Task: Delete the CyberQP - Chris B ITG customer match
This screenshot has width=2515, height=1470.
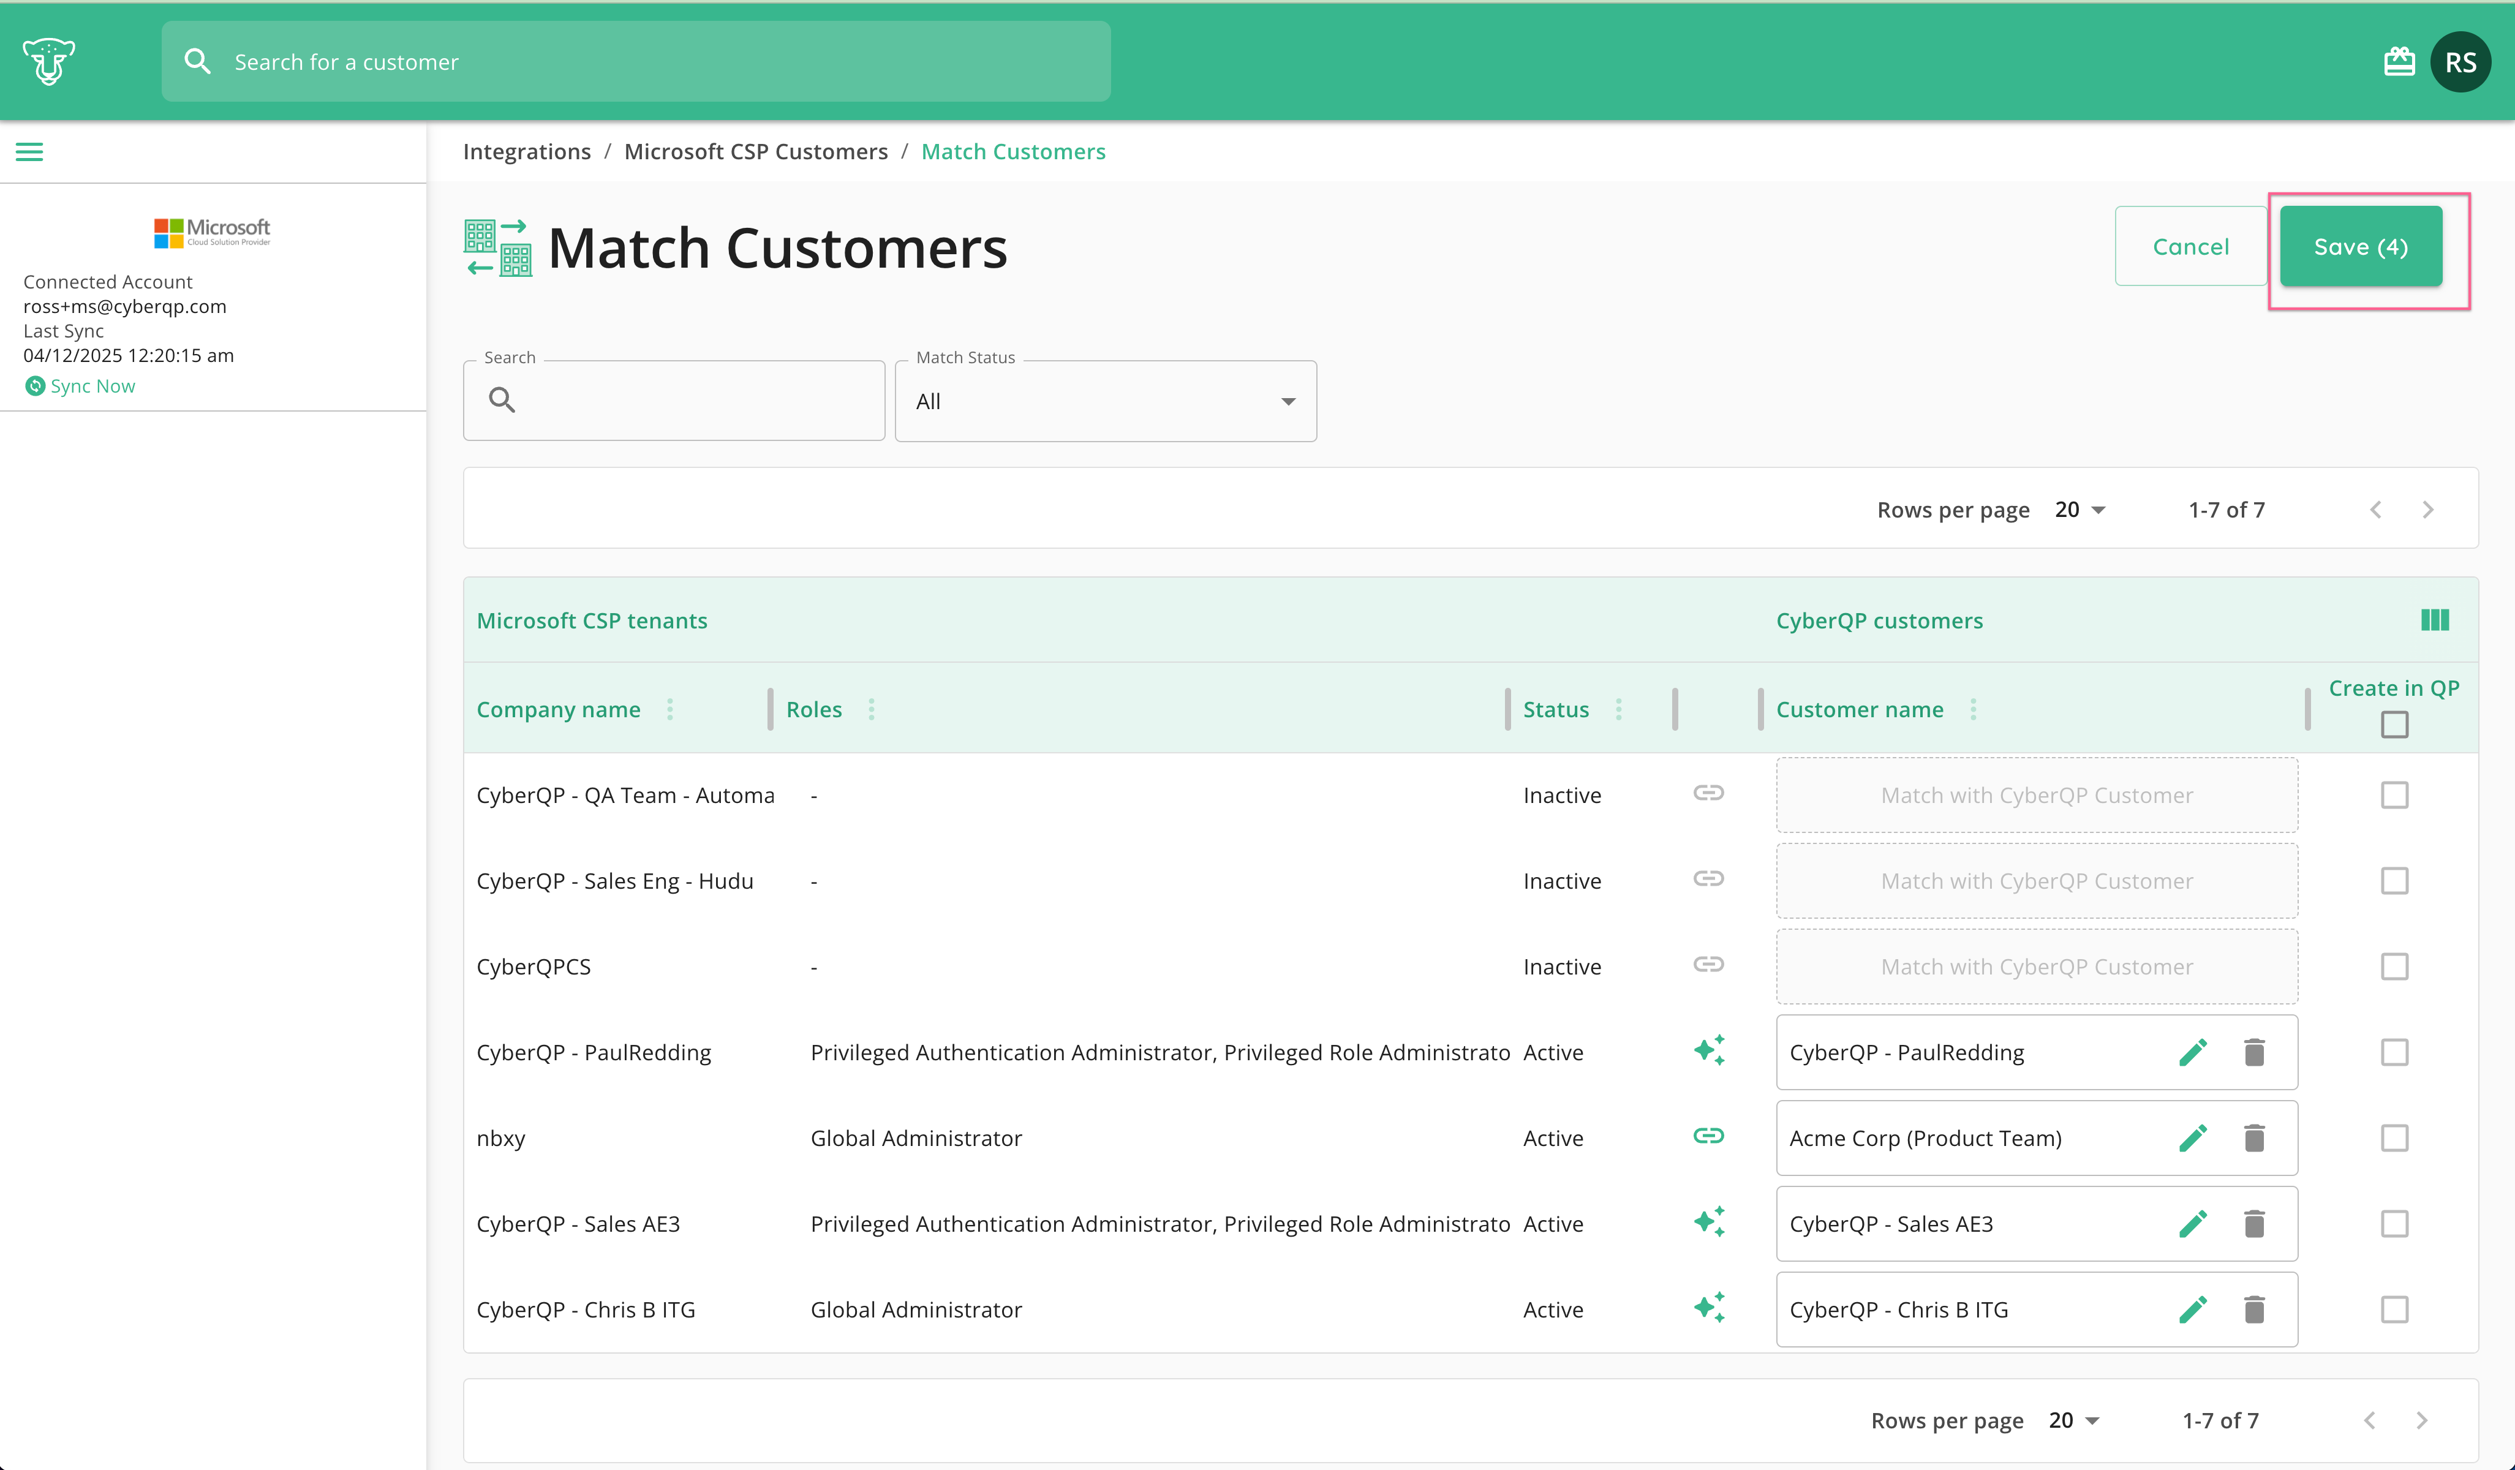Action: coord(2255,1310)
